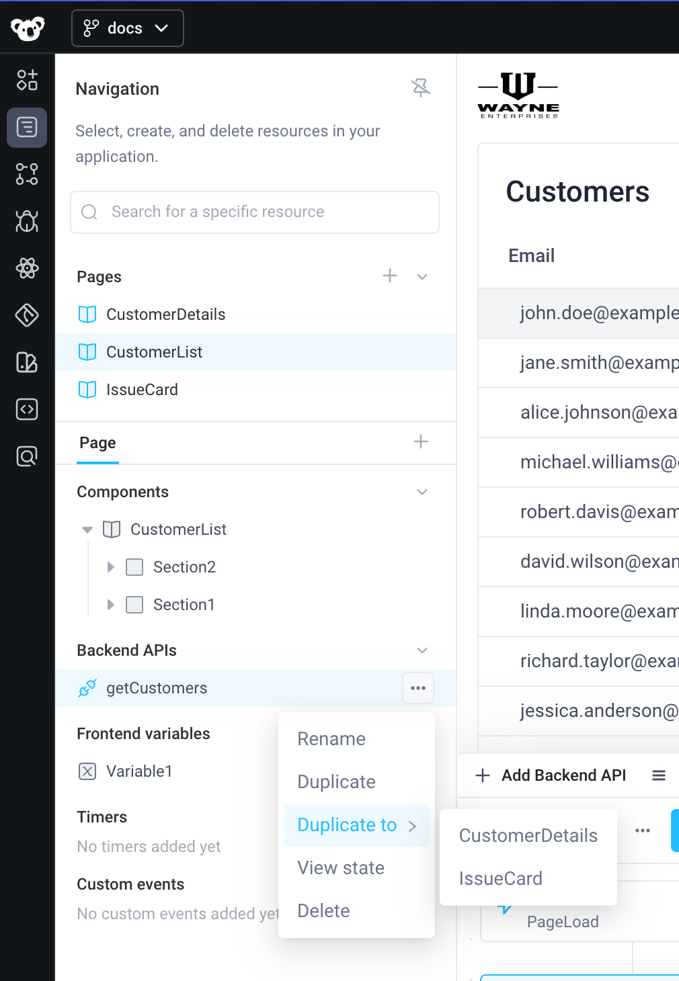Open the React panel in the sidebar
The width and height of the screenshot is (679, 981).
(x=27, y=268)
